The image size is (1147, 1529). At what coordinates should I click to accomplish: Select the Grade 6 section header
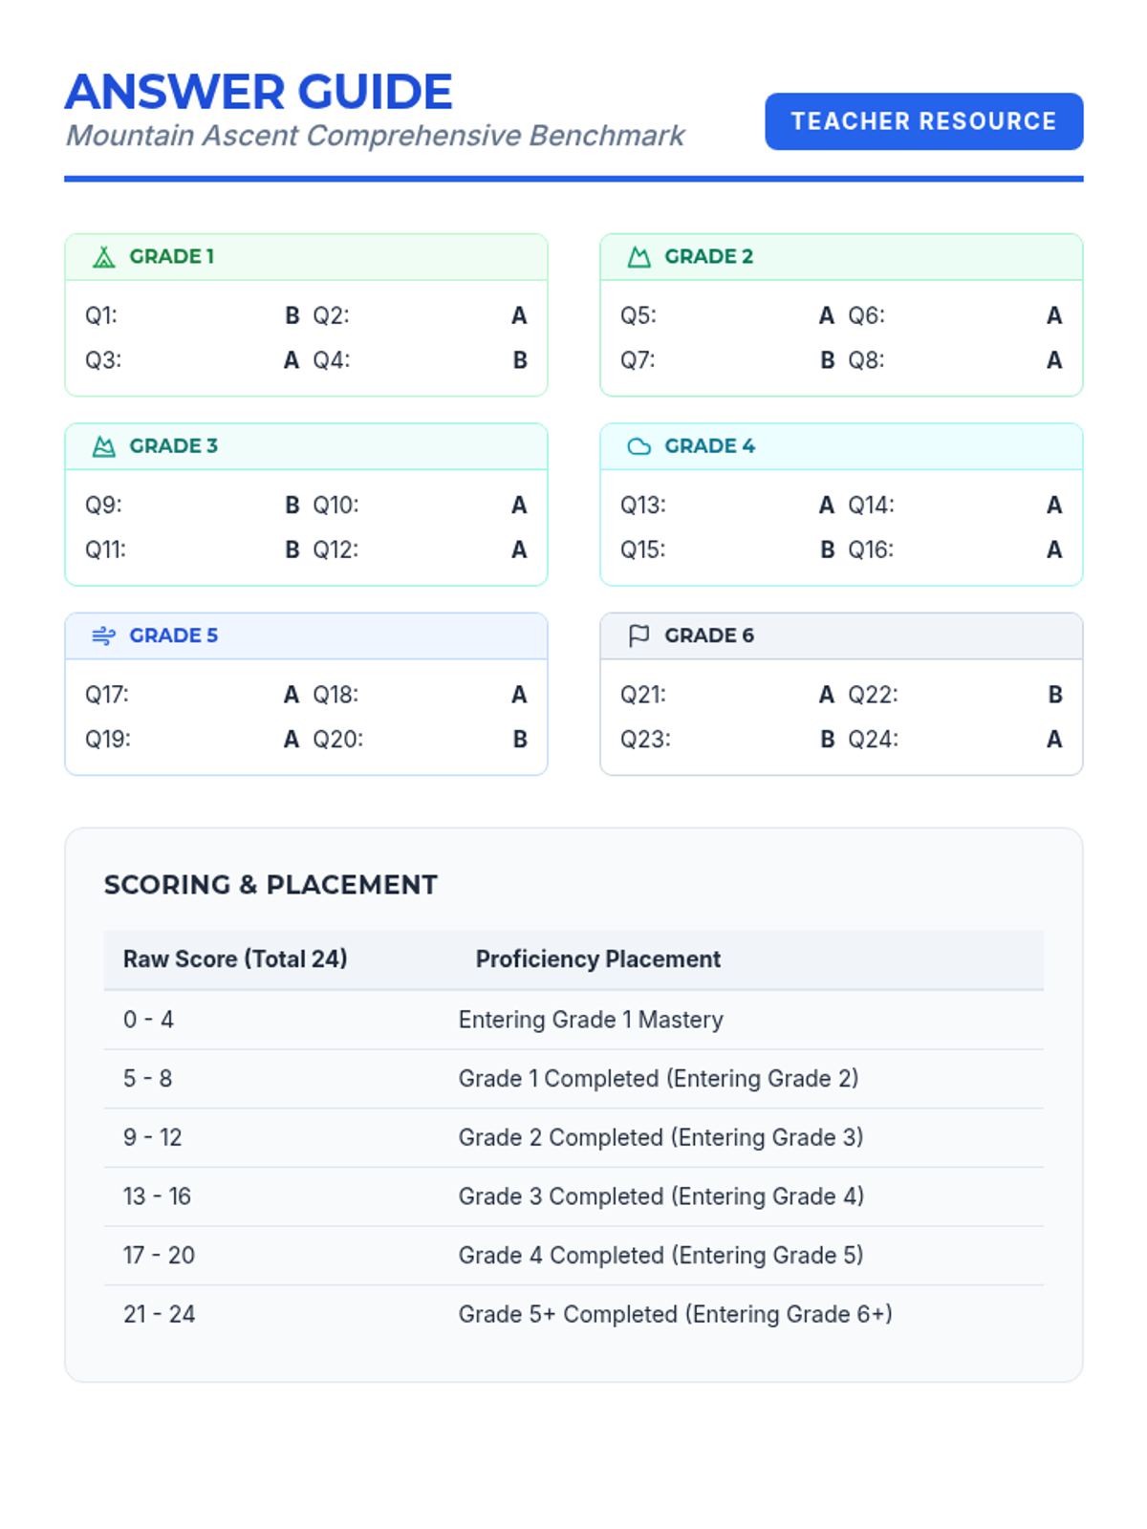tap(709, 635)
